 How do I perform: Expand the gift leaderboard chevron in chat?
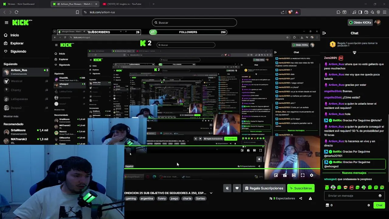click(354, 53)
